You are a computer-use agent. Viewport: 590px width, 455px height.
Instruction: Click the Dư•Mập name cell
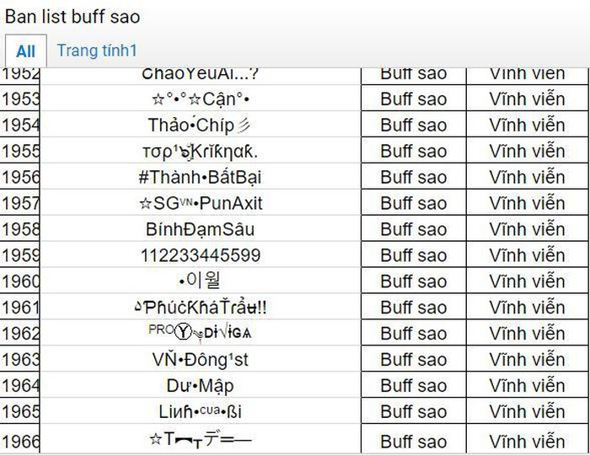coord(200,386)
